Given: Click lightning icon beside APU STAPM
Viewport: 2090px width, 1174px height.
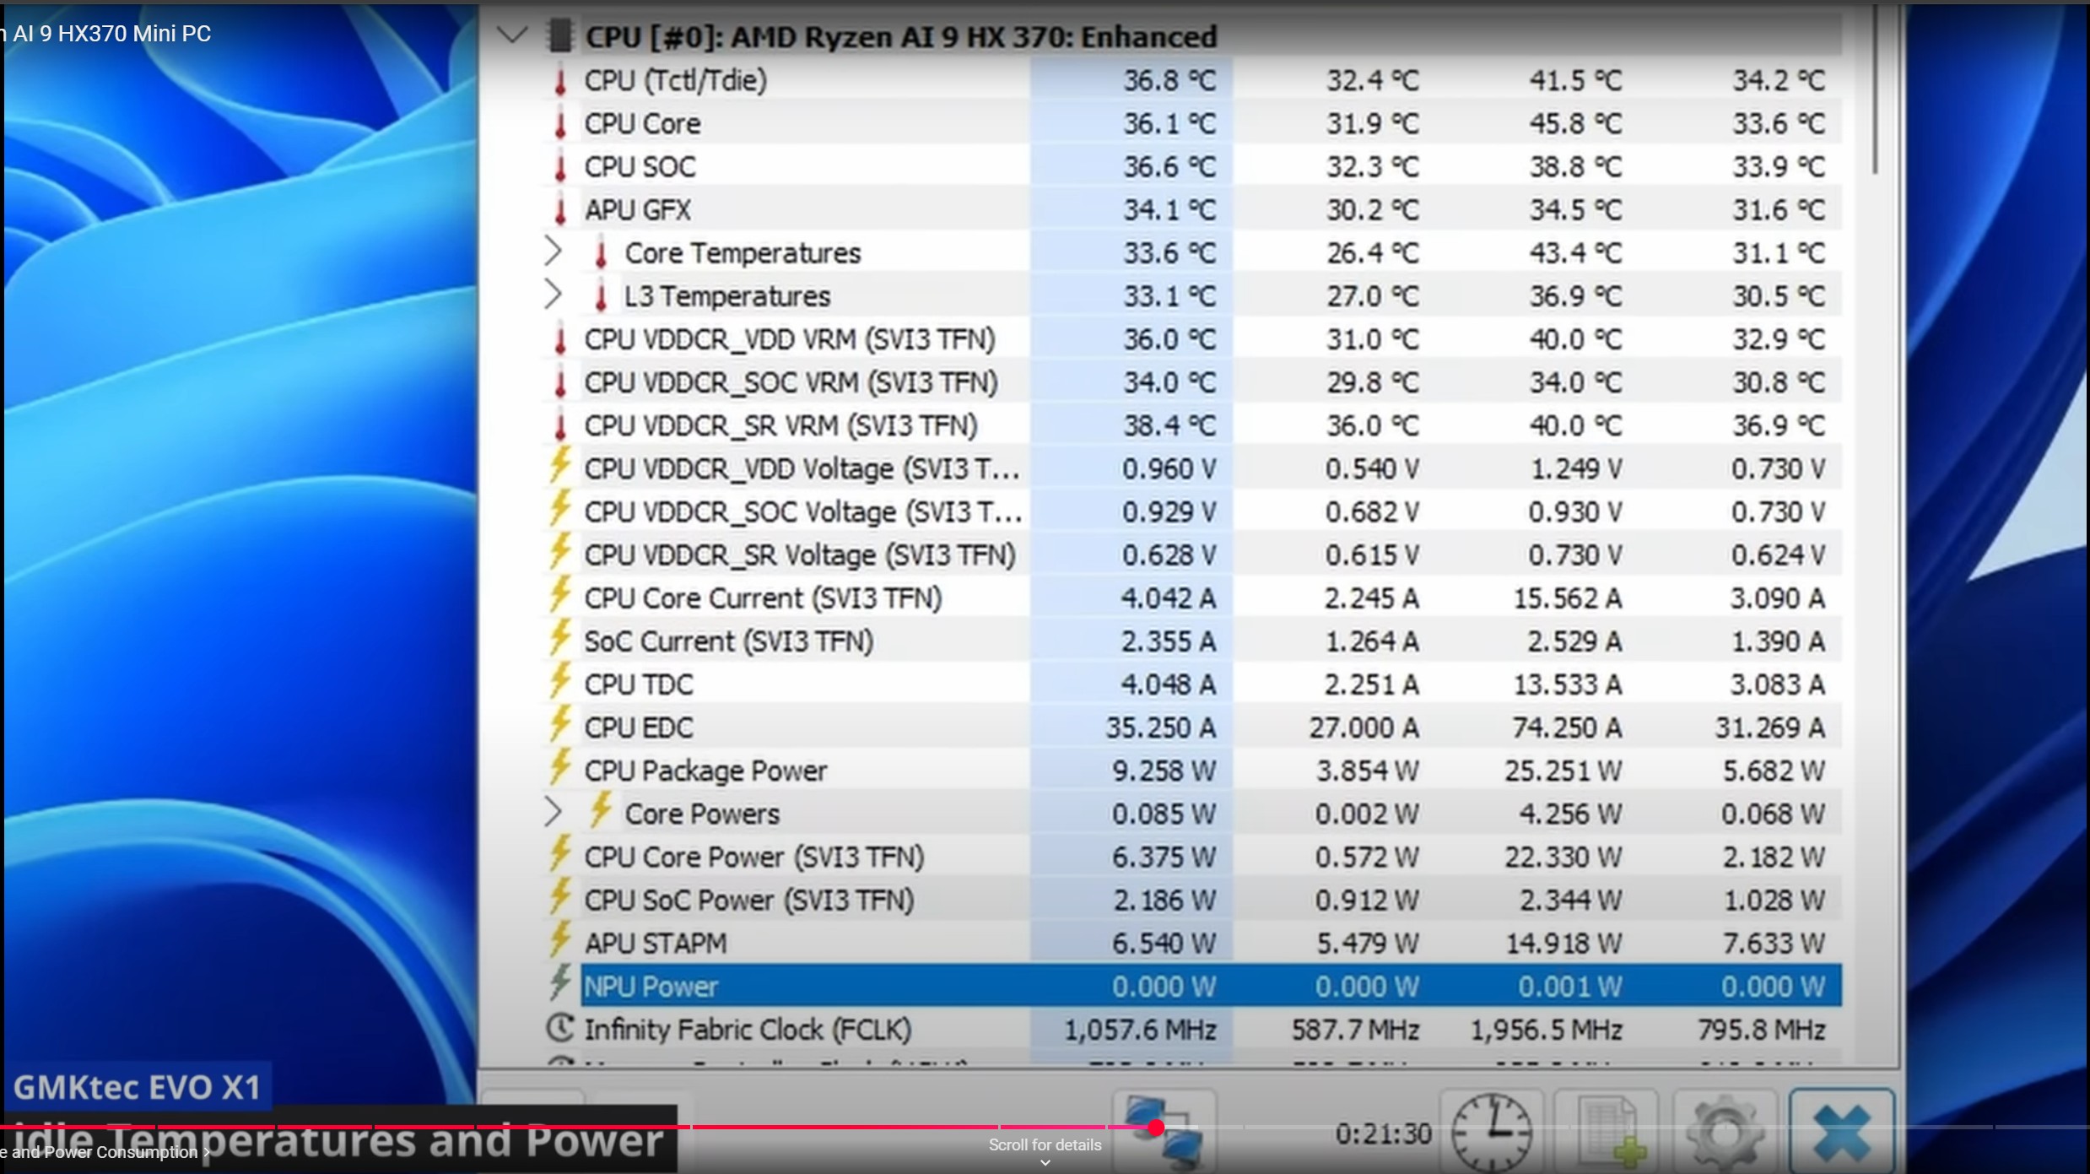Looking at the screenshot, I should pos(560,939).
